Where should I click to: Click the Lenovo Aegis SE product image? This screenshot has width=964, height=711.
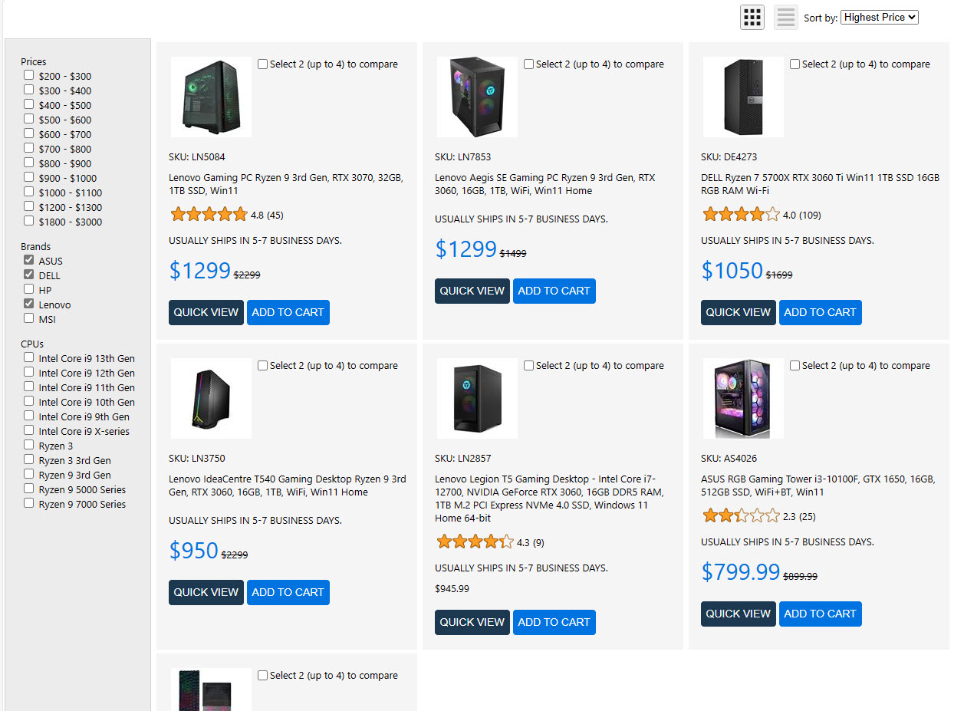tap(477, 97)
